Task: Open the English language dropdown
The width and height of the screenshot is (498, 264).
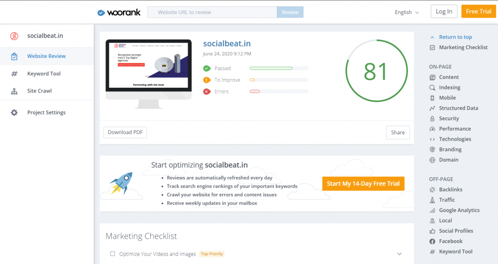Action: (407, 12)
